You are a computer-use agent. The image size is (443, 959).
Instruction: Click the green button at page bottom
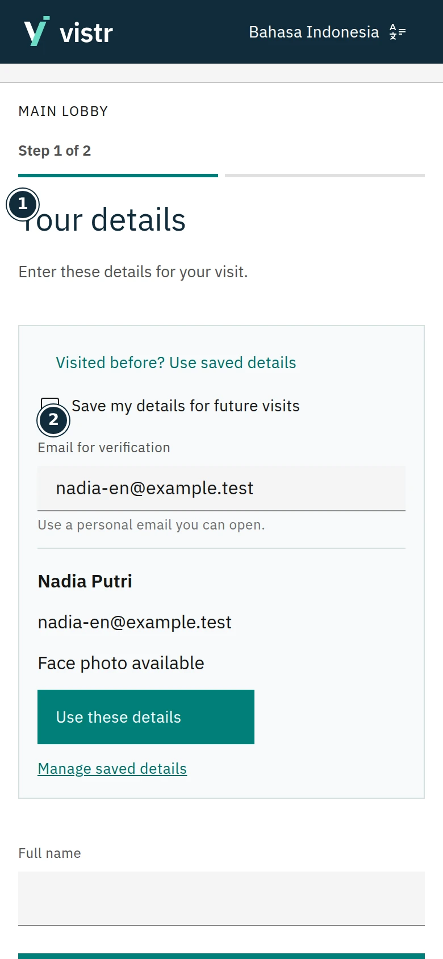(x=221, y=956)
